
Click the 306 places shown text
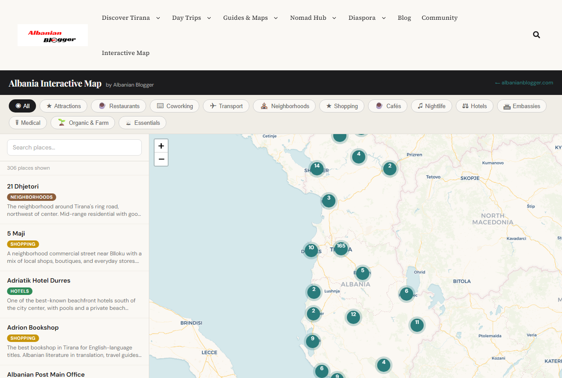click(x=29, y=168)
